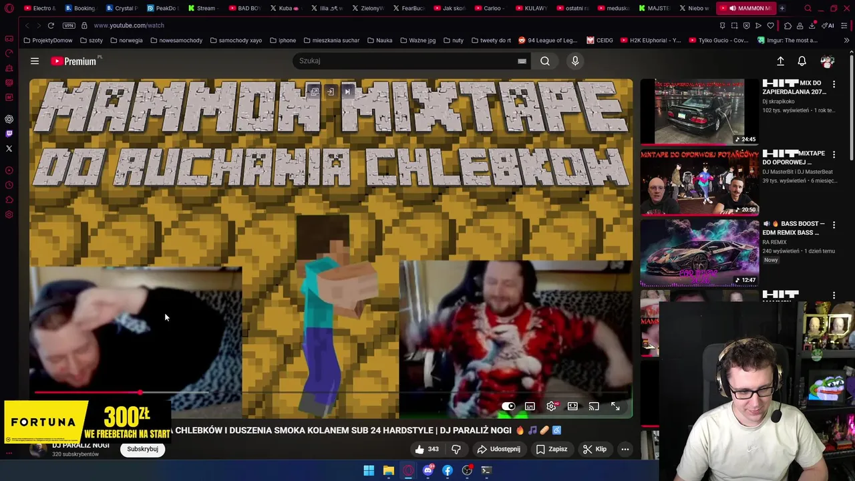Image resolution: width=855 pixels, height=481 pixels.
Task: Switch to the FearBuck browser tab
Action: click(409, 8)
